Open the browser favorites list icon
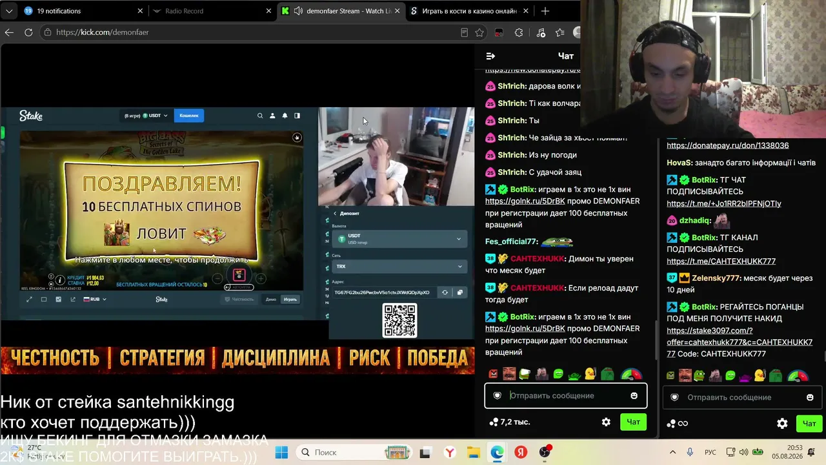 559,32
